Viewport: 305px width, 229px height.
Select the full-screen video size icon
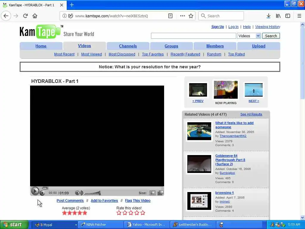pyautogui.click(x=161, y=193)
